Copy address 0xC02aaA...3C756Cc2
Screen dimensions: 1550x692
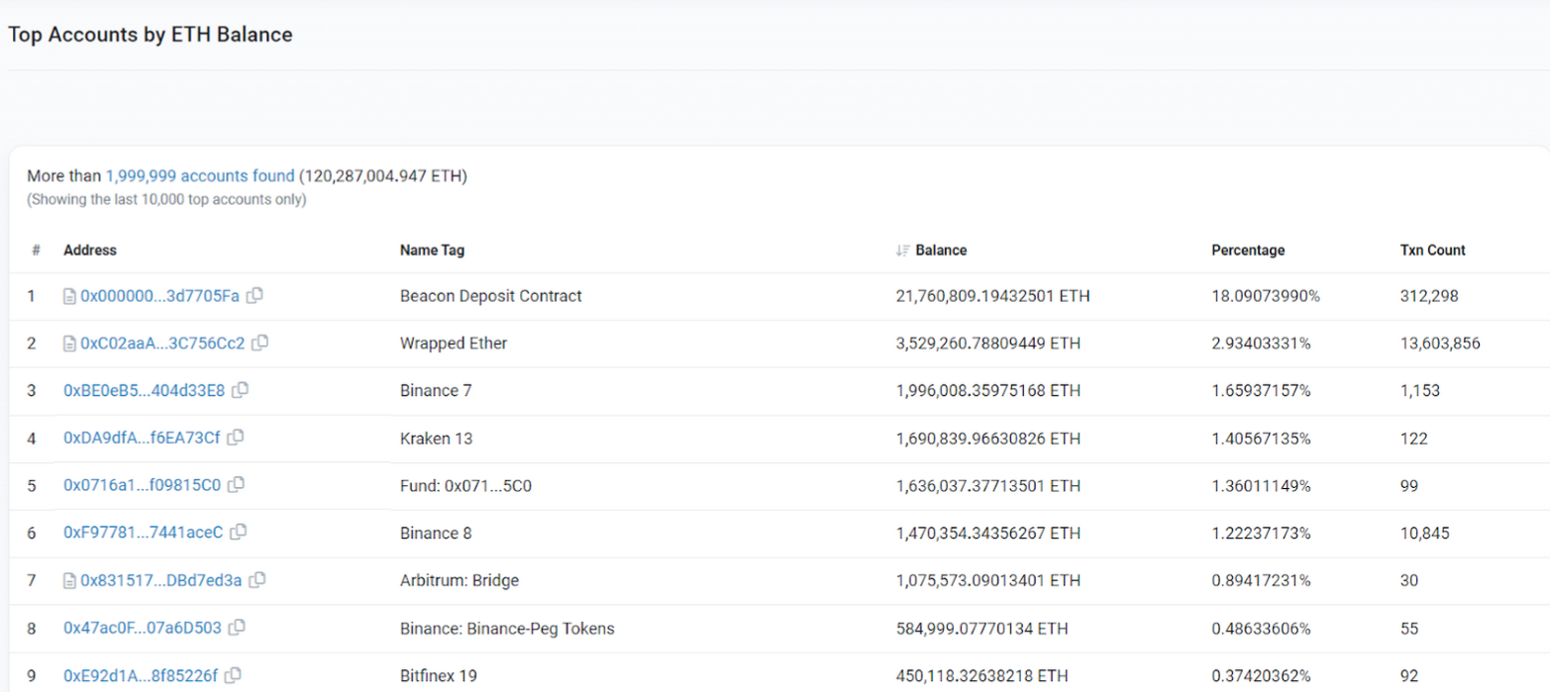tap(259, 343)
